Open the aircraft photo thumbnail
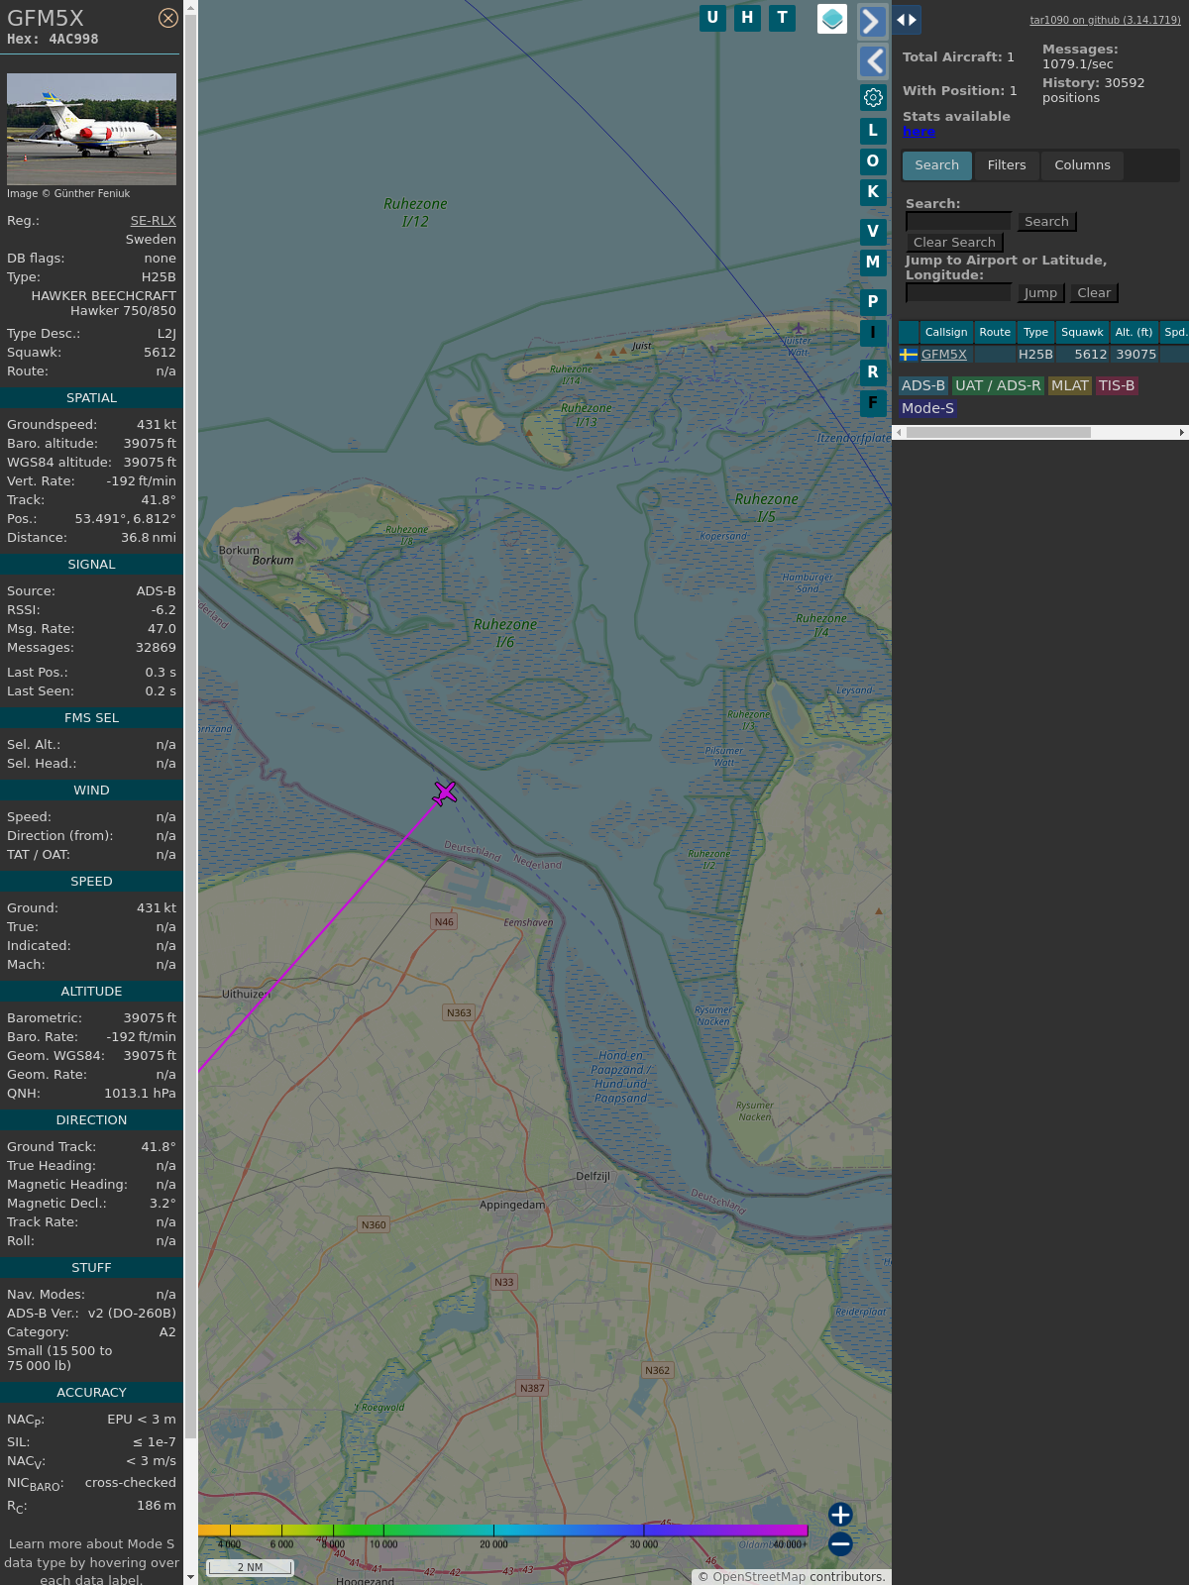 pos(91,129)
